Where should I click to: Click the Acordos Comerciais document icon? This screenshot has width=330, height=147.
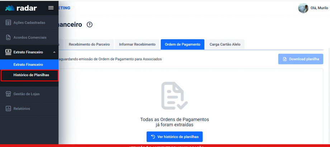pos(8,37)
